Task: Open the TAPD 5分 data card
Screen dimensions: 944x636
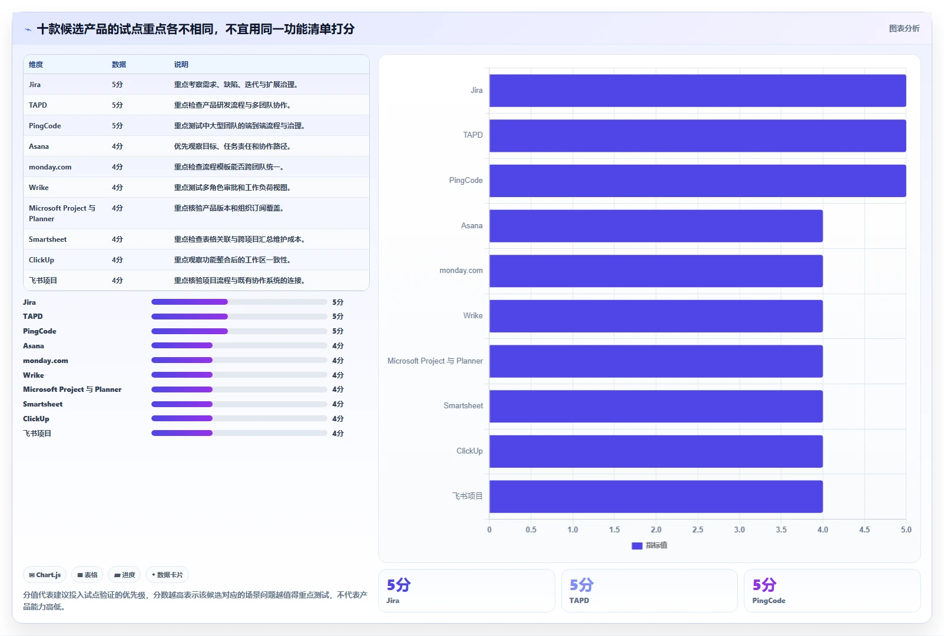Action: point(650,591)
